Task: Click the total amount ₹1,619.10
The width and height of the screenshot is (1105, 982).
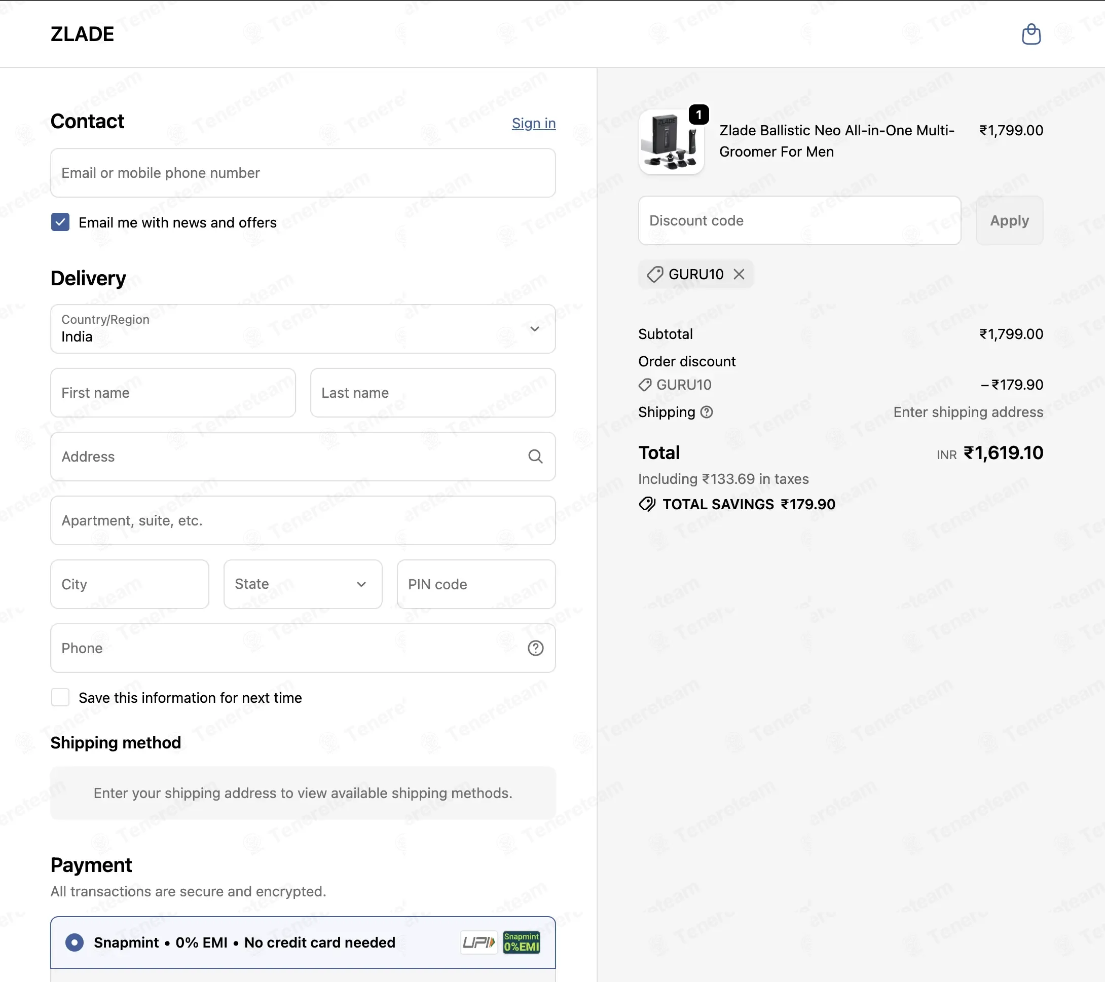Action: (x=1003, y=453)
